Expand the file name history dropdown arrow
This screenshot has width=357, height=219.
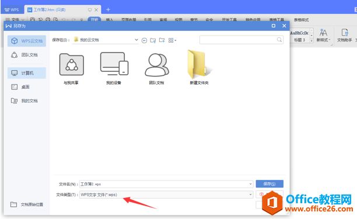click(x=250, y=184)
